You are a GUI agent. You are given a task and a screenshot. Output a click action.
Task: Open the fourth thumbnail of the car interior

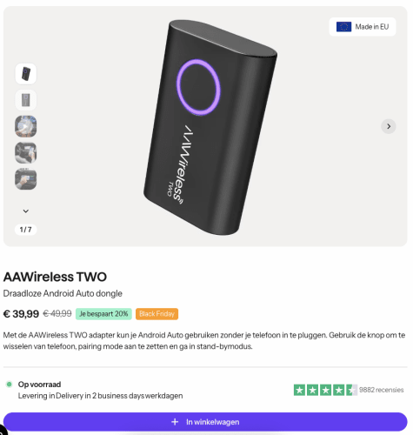click(x=26, y=153)
